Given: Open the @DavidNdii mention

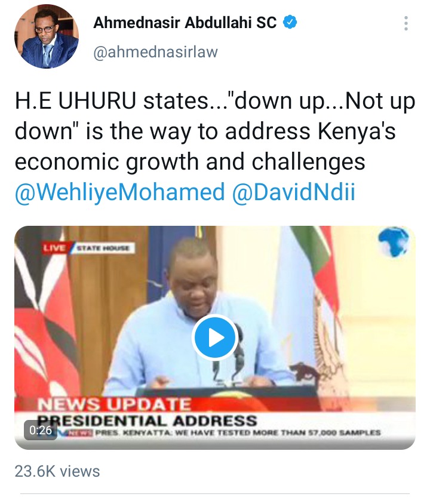Looking at the screenshot, I should coord(293,192).
